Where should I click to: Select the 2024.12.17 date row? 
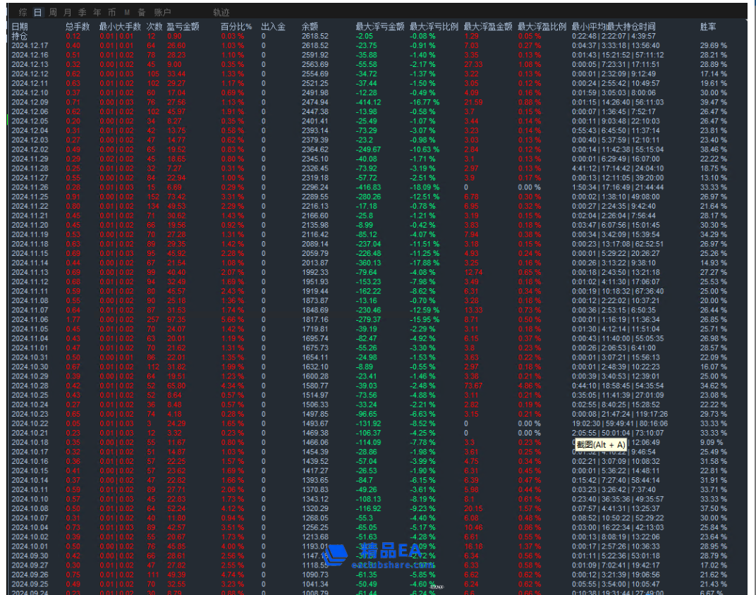point(30,45)
